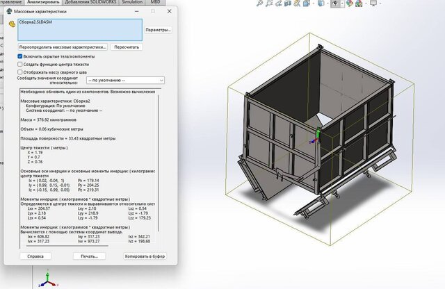Expand the View Settings dropdown arrow

(380, 3)
